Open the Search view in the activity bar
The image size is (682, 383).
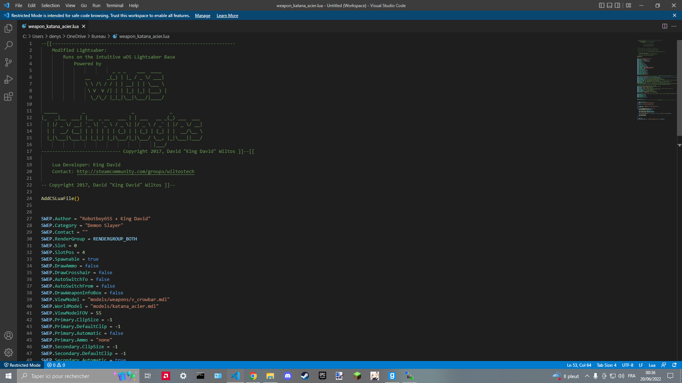(9, 45)
